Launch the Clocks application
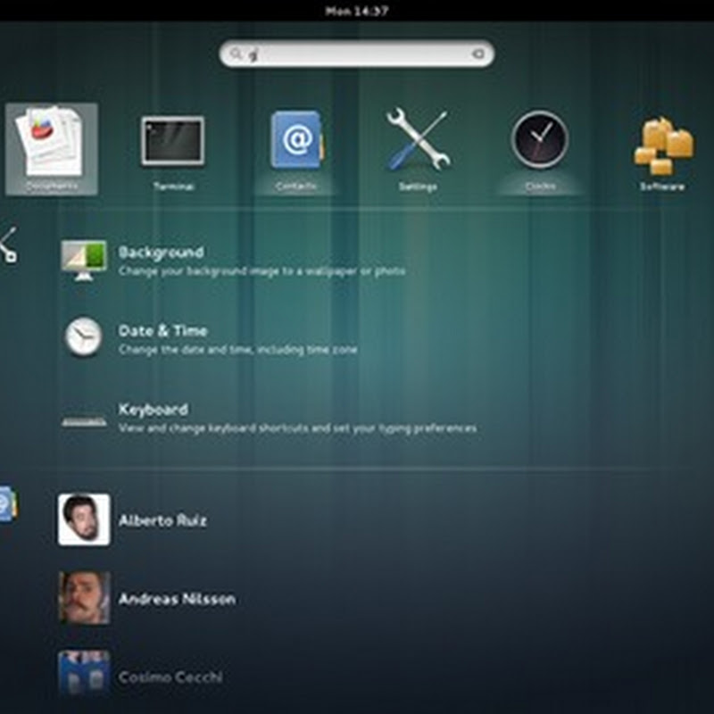 [x=540, y=149]
